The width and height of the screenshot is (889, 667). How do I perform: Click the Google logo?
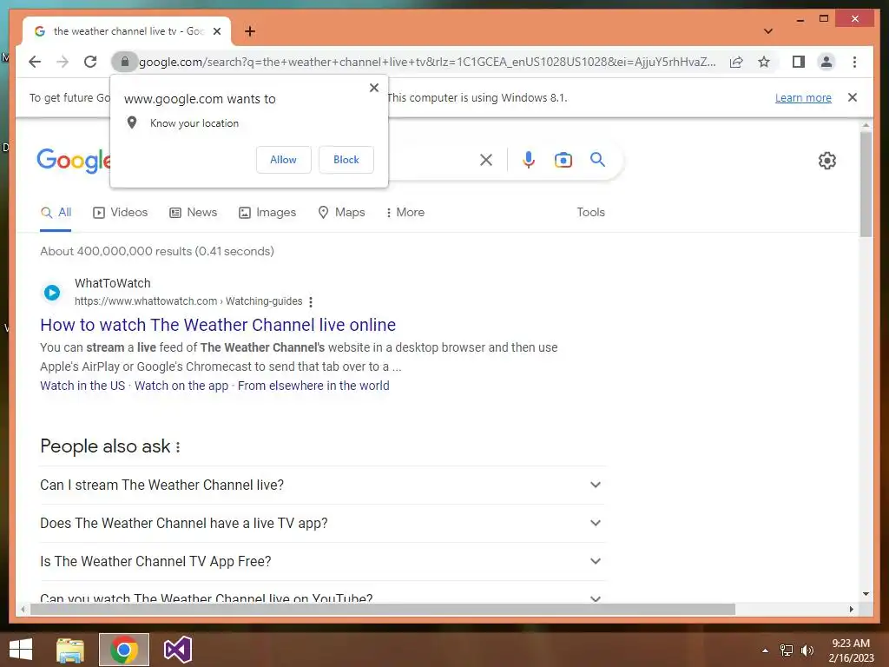pyautogui.click(x=74, y=161)
